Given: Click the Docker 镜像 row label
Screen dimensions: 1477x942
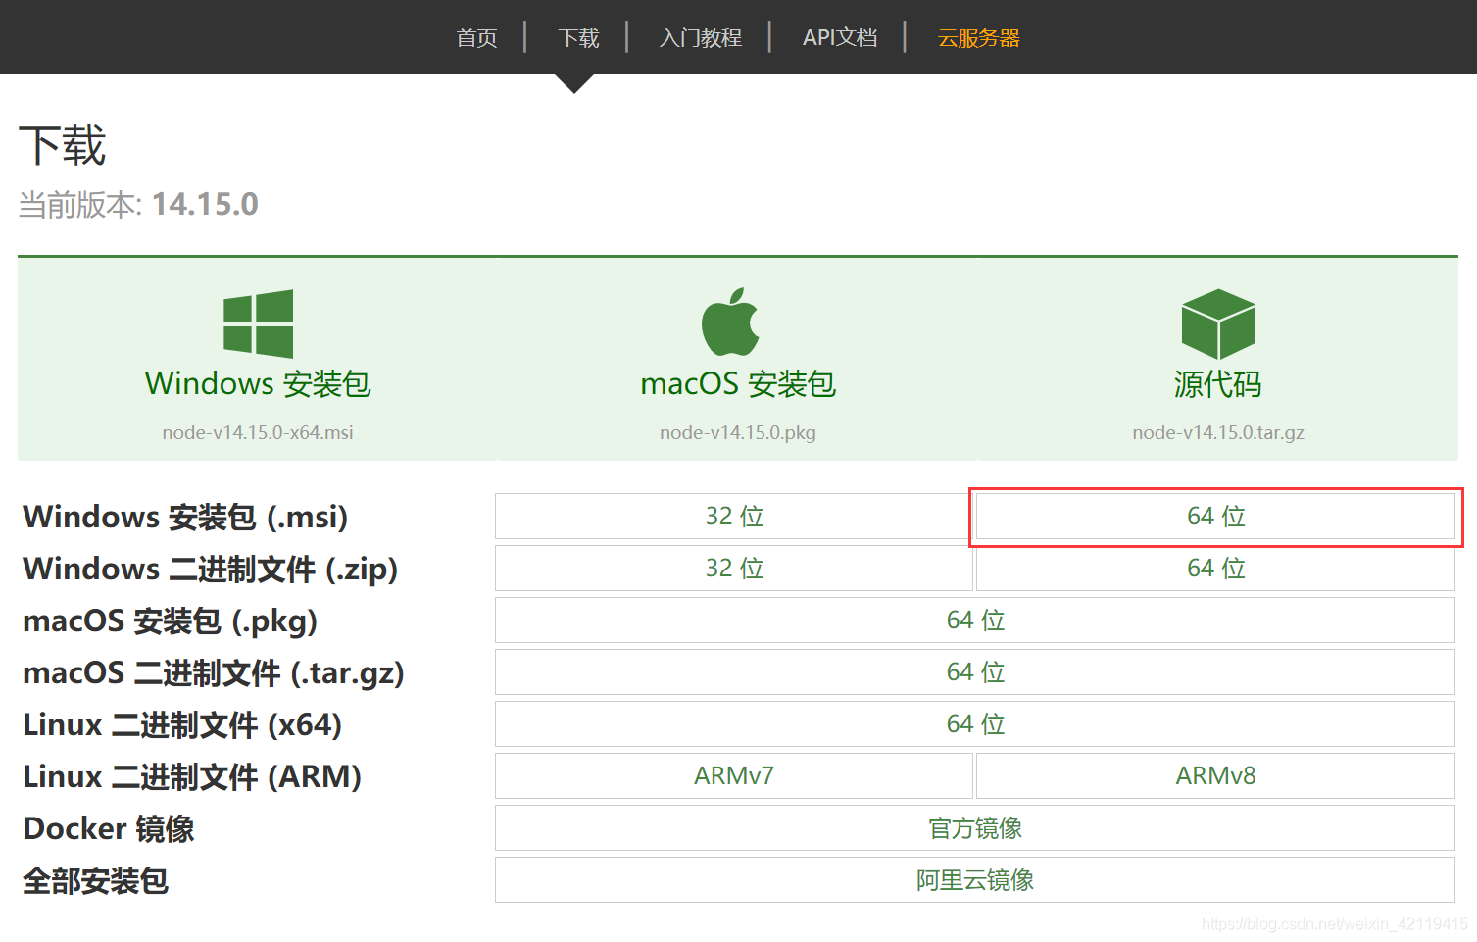Looking at the screenshot, I should (109, 828).
